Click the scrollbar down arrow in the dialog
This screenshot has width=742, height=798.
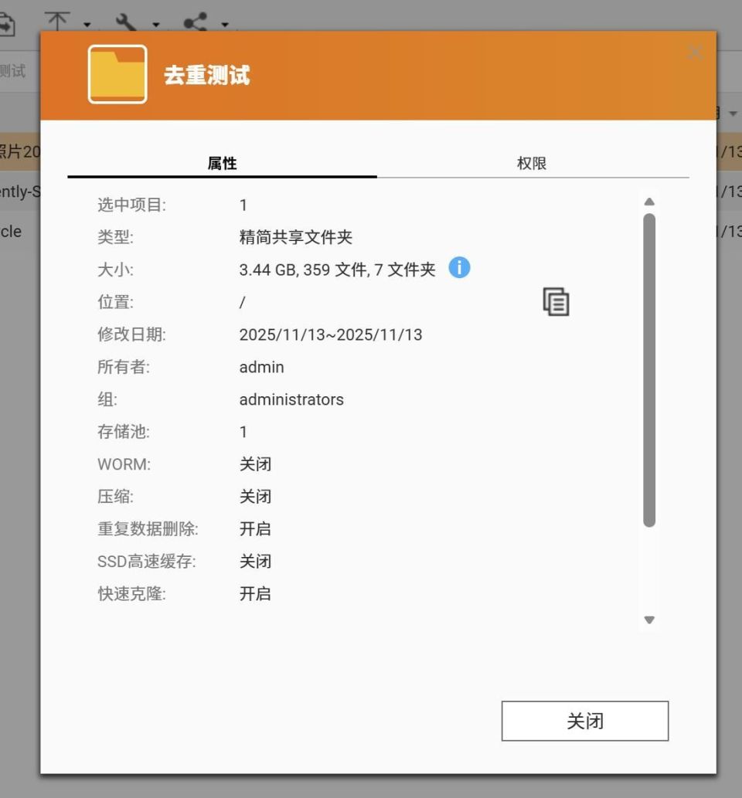pos(650,620)
